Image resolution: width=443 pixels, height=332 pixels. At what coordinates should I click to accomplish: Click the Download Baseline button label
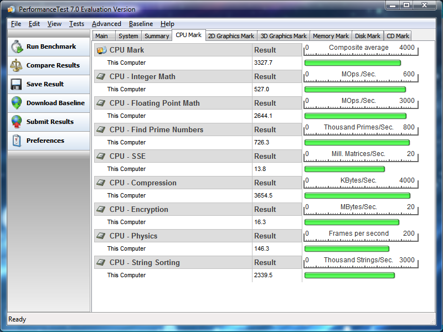pyautogui.click(x=56, y=103)
